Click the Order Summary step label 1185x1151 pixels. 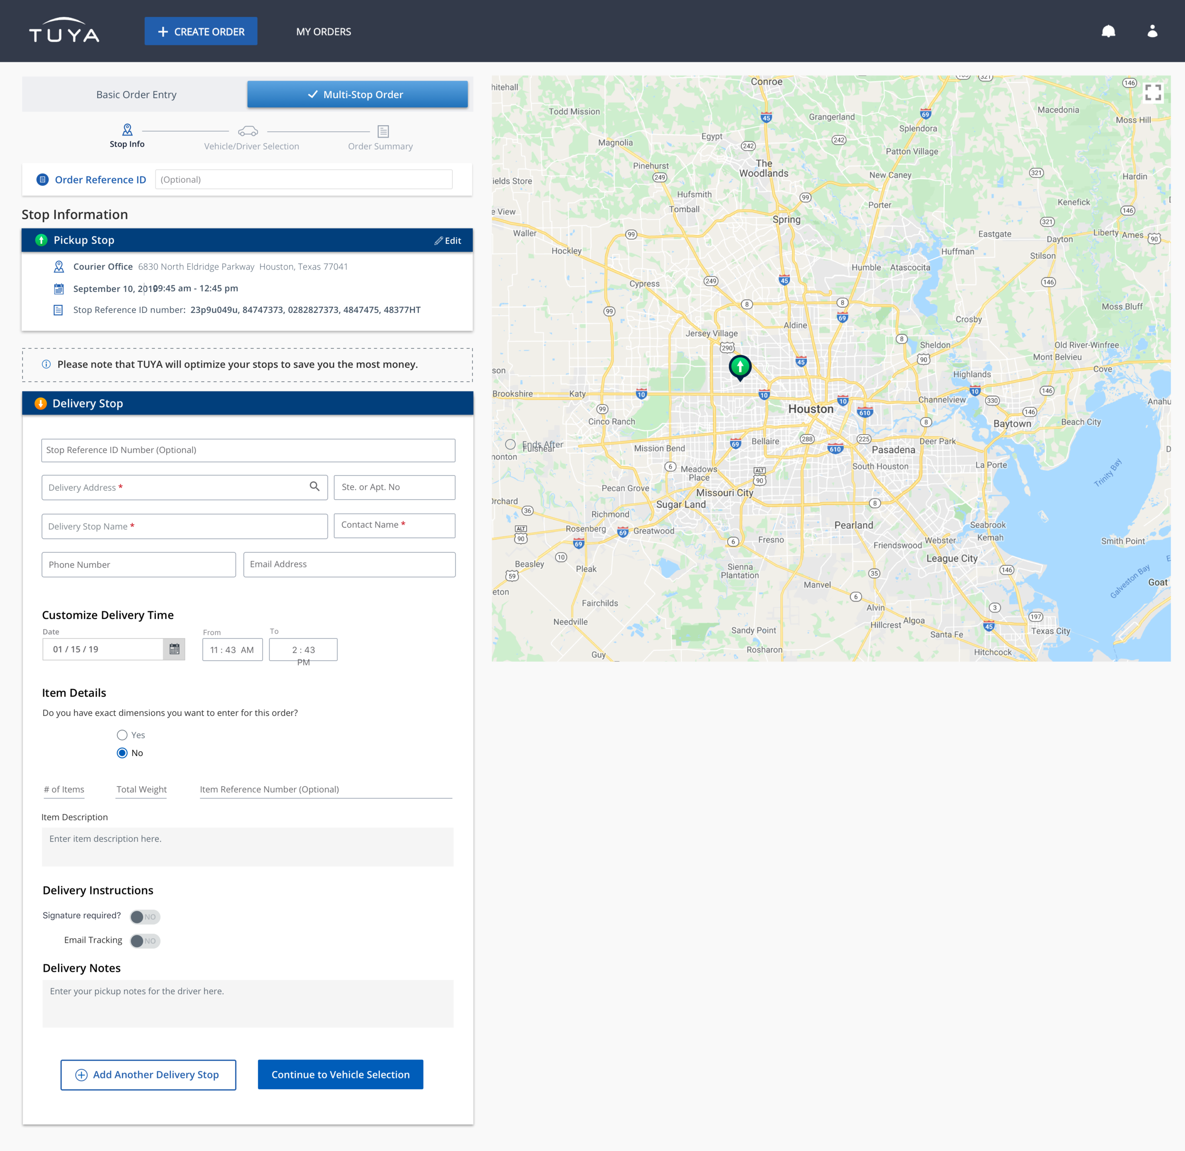380,146
